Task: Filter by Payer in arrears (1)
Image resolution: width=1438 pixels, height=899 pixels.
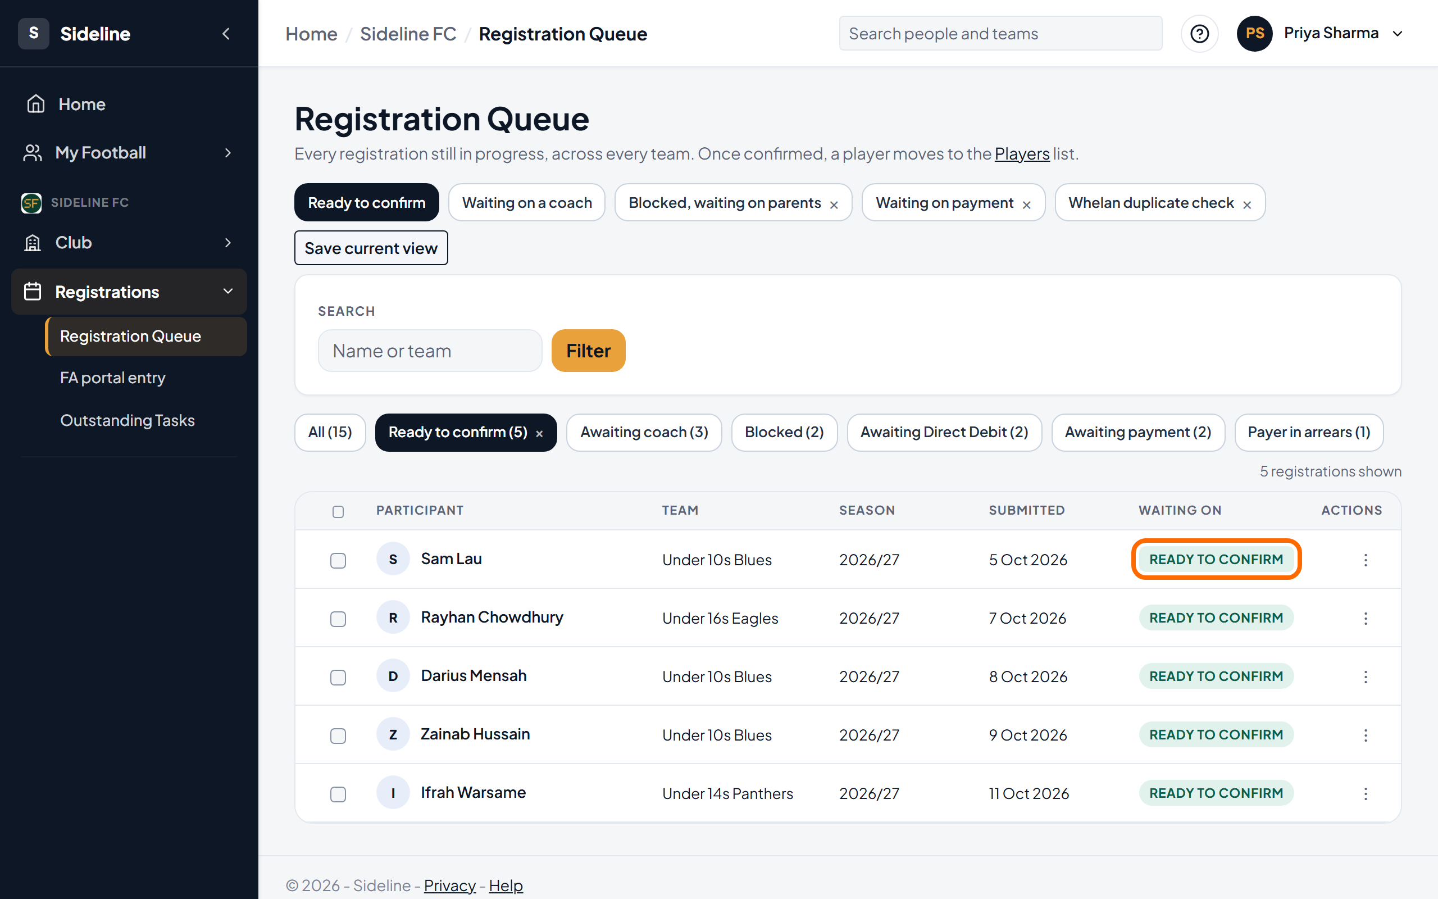Action: pyautogui.click(x=1308, y=432)
